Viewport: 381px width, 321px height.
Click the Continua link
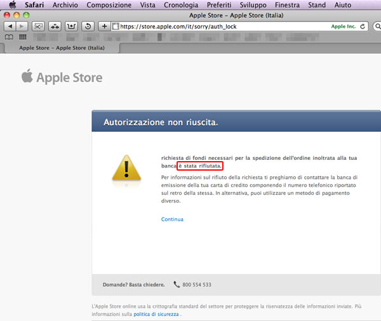pos(172,219)
